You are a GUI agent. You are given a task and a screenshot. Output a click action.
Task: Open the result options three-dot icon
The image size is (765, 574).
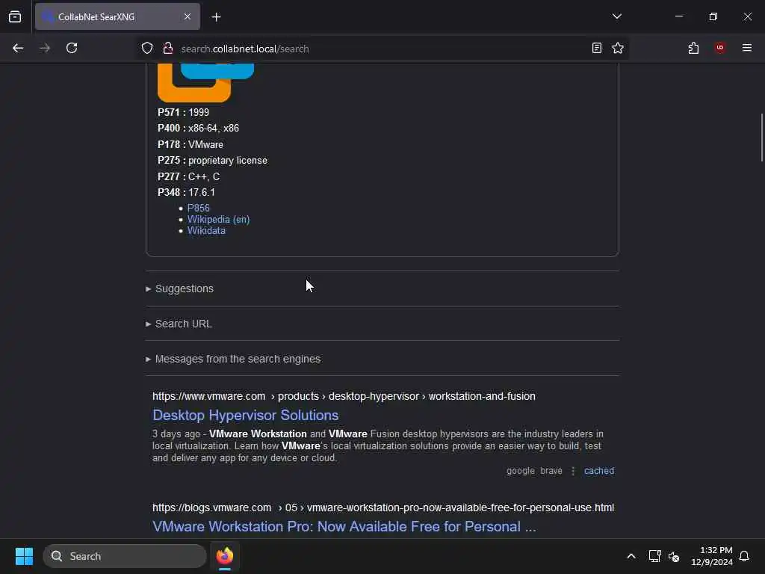tap(573, 471)
